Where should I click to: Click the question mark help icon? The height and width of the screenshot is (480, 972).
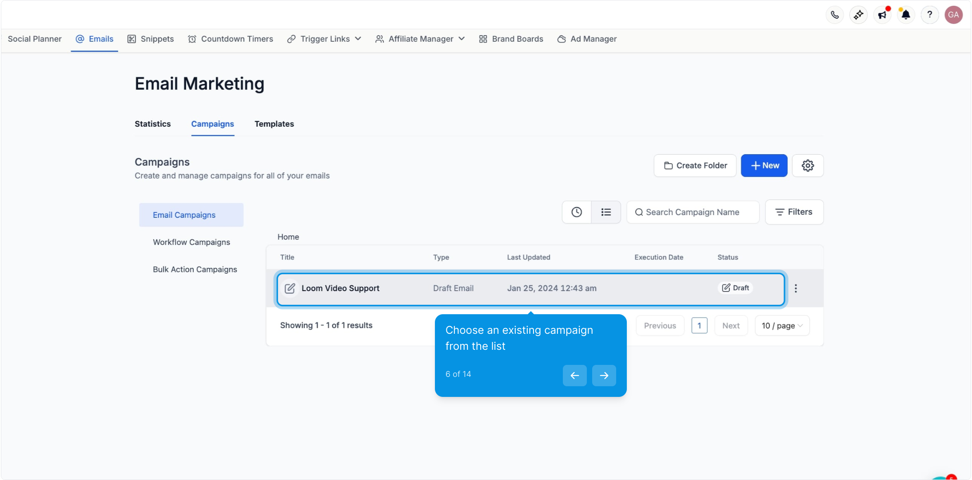tap(929, 15)
